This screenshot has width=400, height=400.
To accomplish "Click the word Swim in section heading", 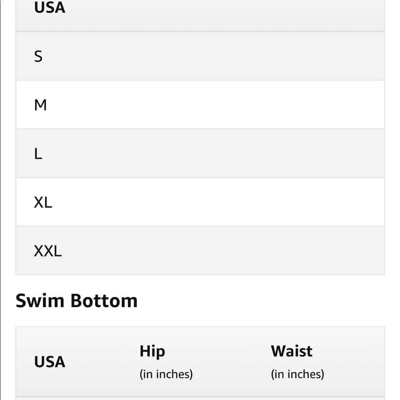I will [40, 300].
